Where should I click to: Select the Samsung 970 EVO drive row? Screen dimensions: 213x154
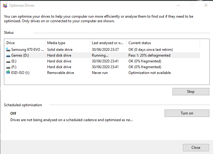pos(27,50)
